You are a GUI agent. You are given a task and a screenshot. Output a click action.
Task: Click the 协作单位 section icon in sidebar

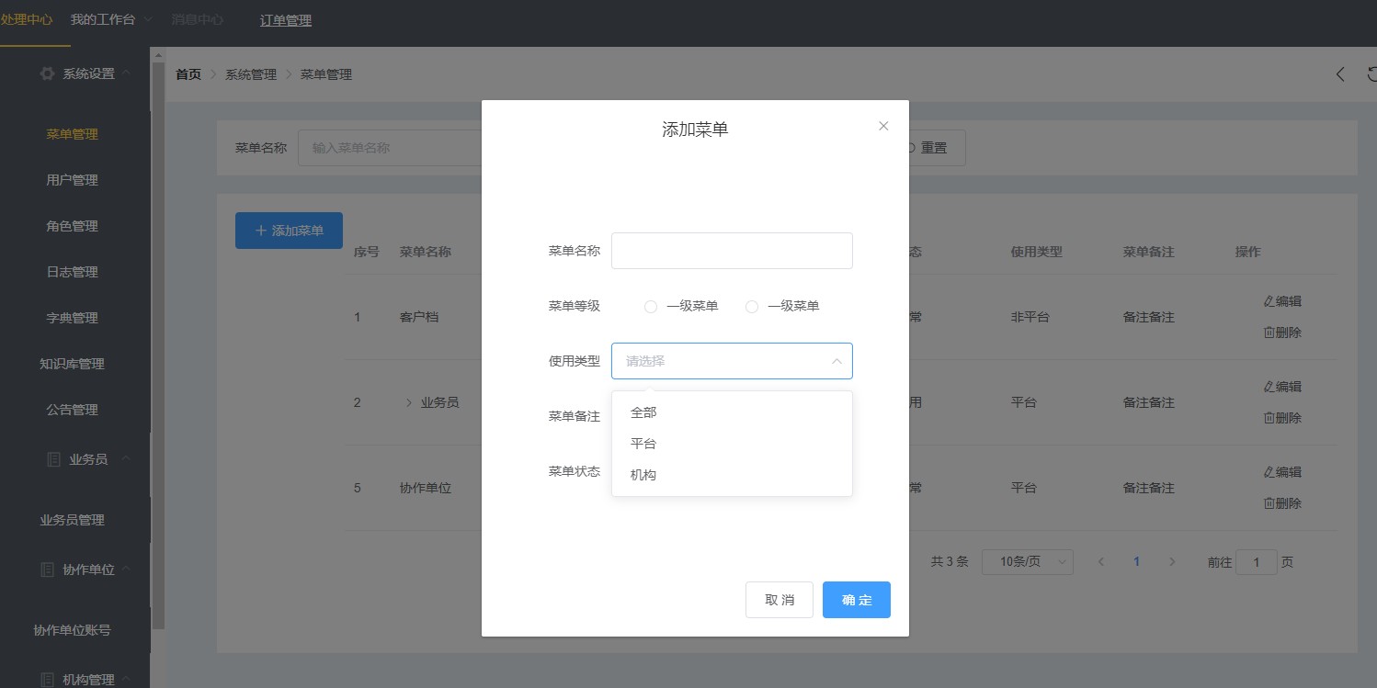(47, 570)
